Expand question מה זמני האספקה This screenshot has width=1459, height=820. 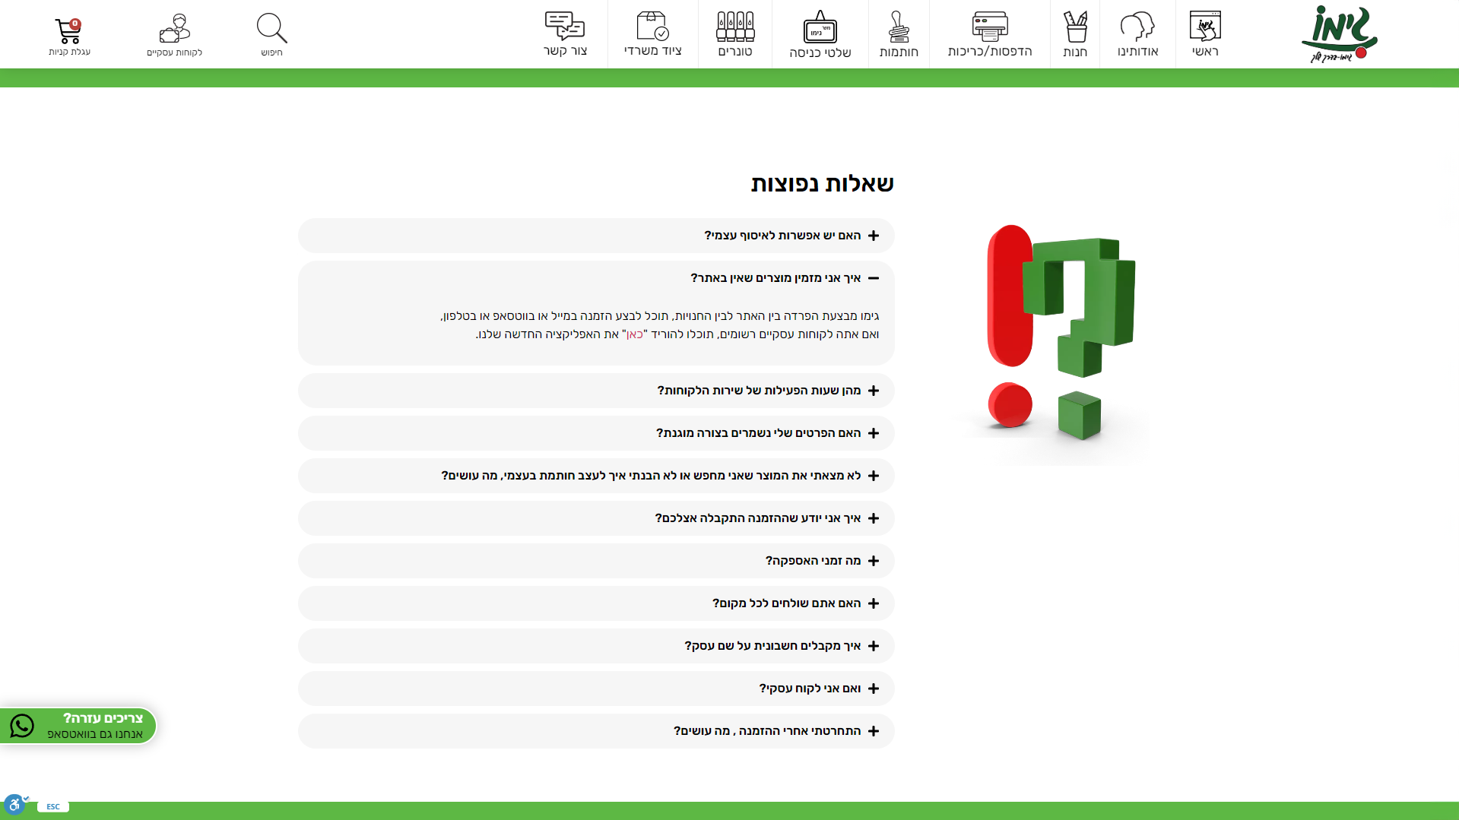(x=596, y=561)
